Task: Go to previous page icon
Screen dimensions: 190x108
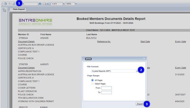Action: coord(45,4)
